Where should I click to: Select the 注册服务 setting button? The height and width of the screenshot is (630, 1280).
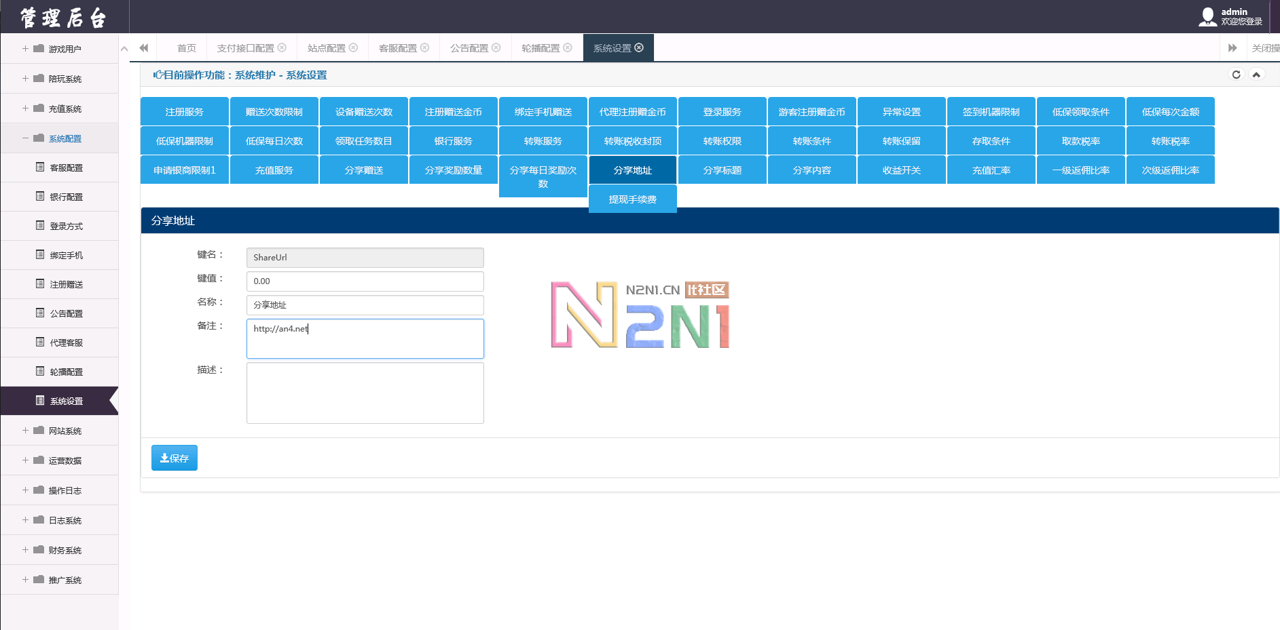pyautogui.click(x=184, y=112)
